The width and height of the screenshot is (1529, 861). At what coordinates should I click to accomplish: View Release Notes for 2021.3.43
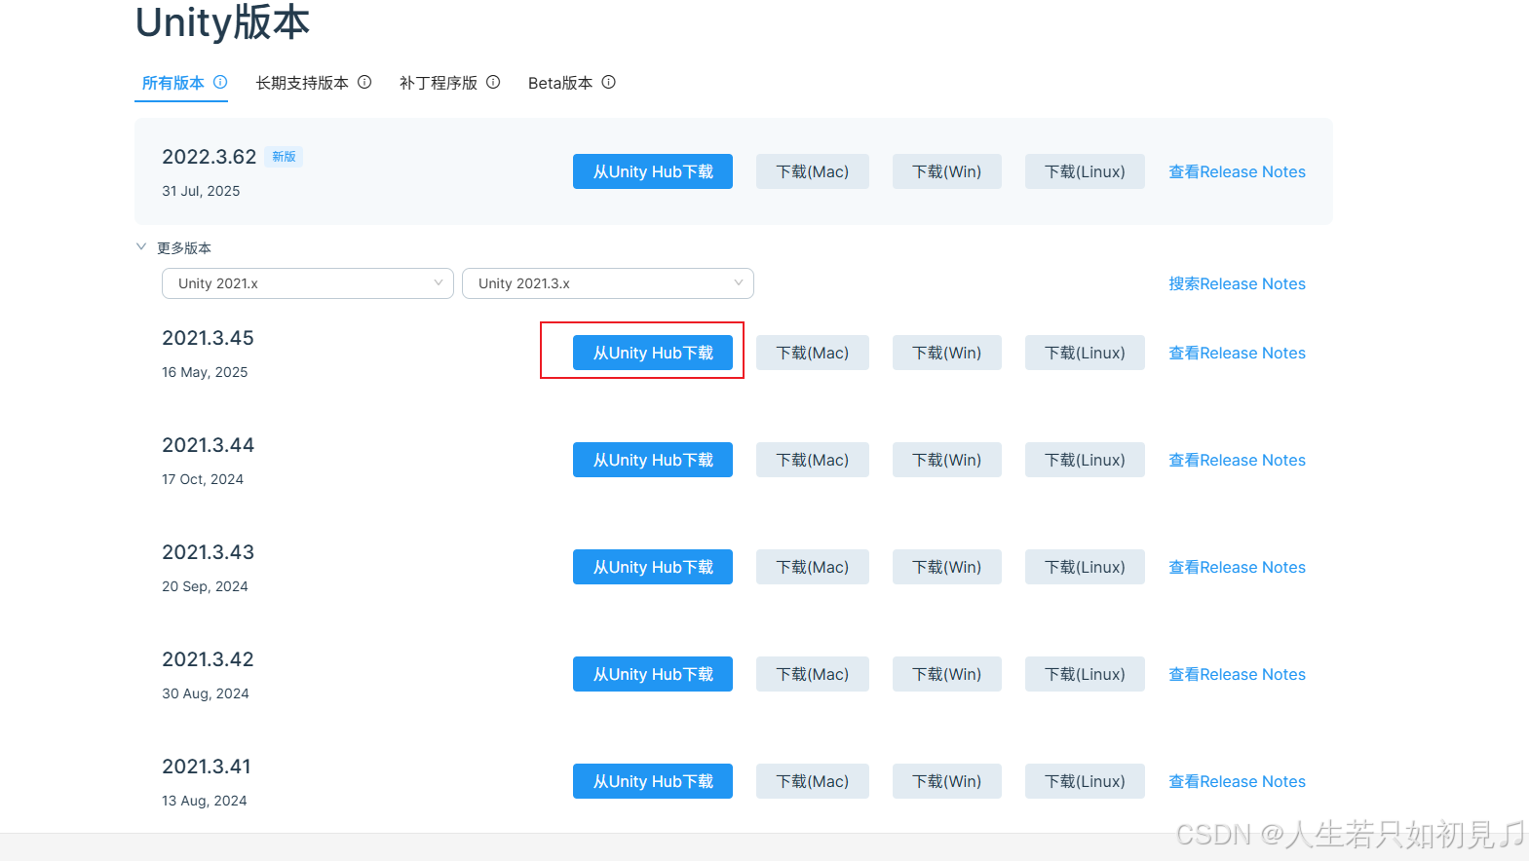click(1237, 567)
